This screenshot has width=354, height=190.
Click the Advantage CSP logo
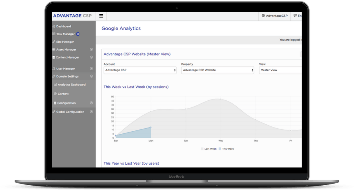pos(73,16)
